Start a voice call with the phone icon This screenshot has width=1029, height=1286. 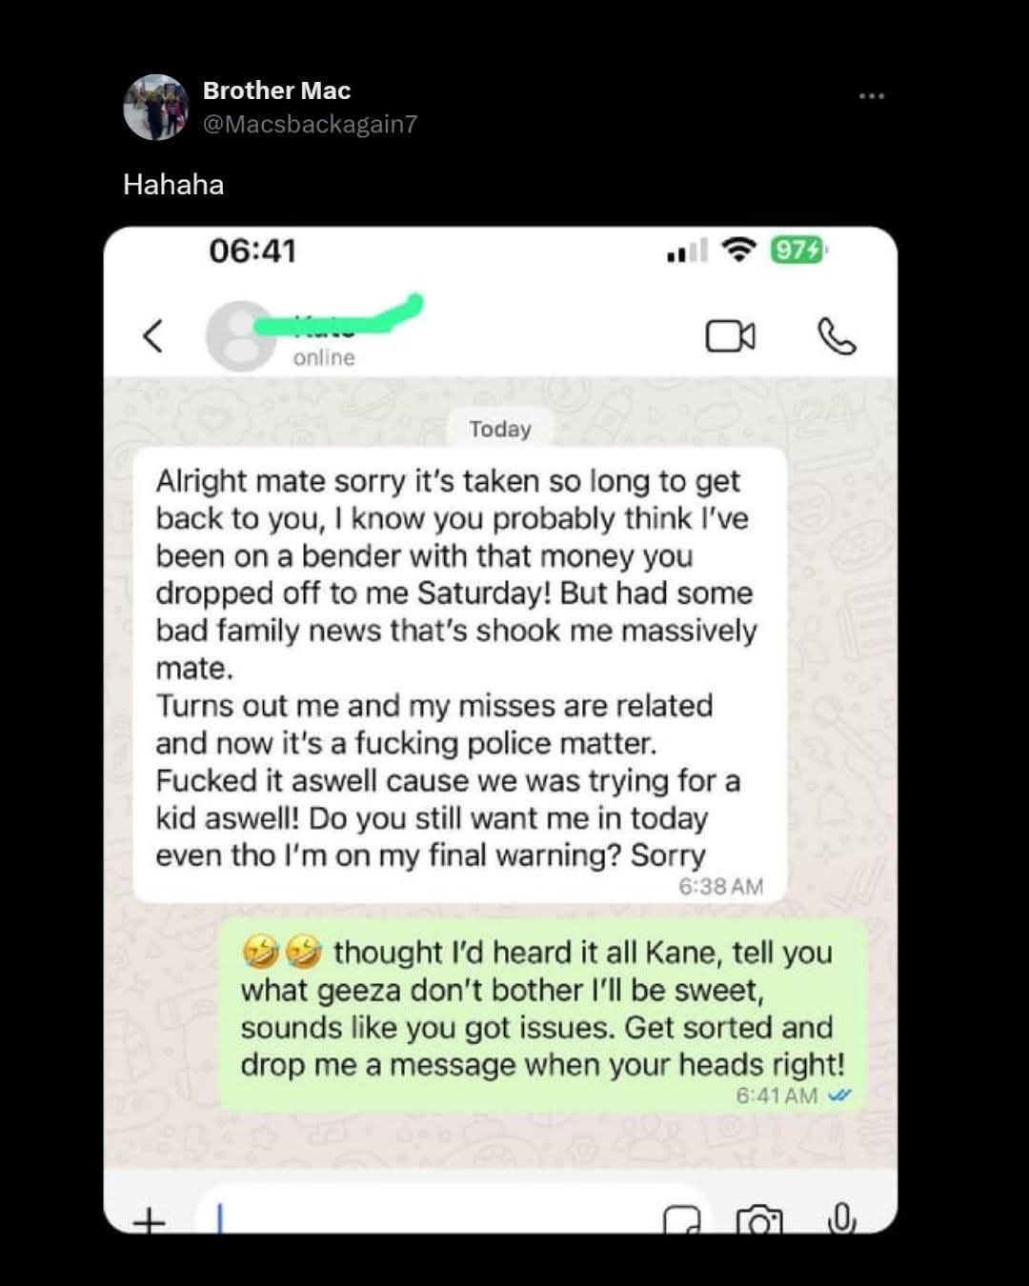pyautogui.click(x=837, y=336)
